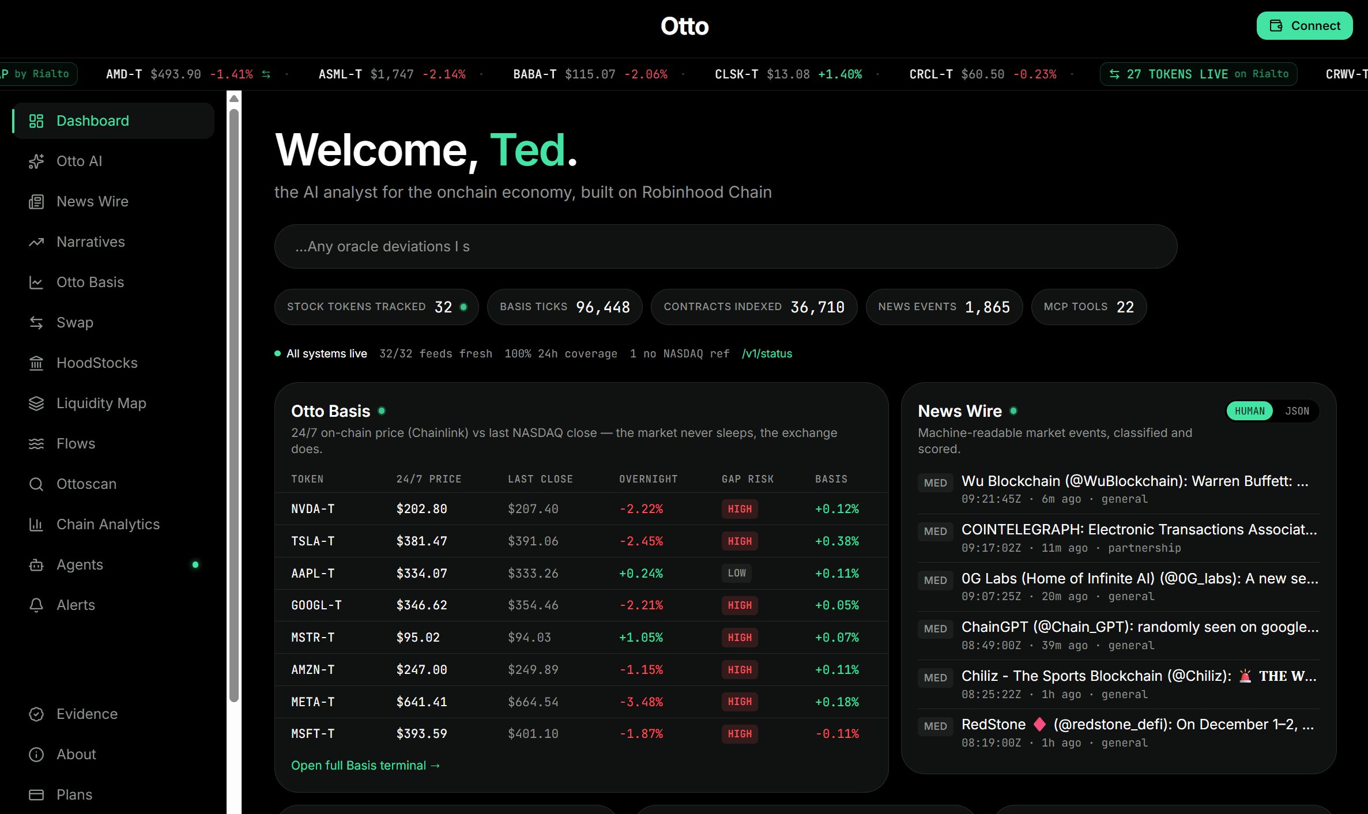Click the News Wire newspaper icon
Viewport: 1368px width, 814px height.
point(36,202)
